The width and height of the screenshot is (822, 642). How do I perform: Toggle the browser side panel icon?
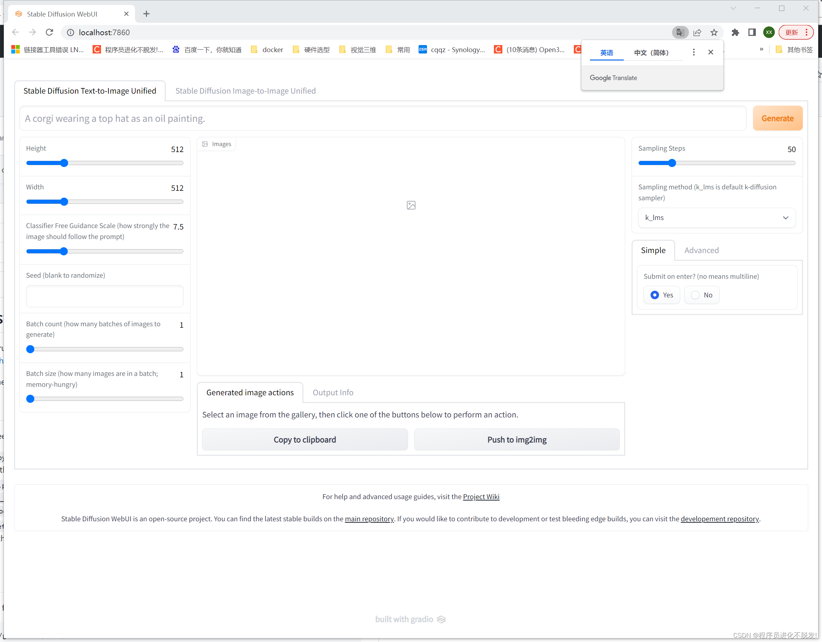coord(752,32)
